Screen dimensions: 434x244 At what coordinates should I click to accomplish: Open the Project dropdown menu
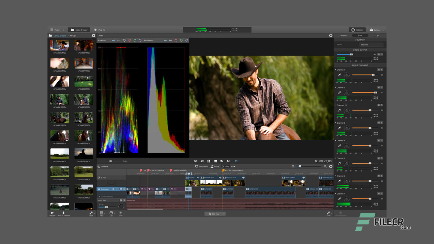(x=57, y=30)
